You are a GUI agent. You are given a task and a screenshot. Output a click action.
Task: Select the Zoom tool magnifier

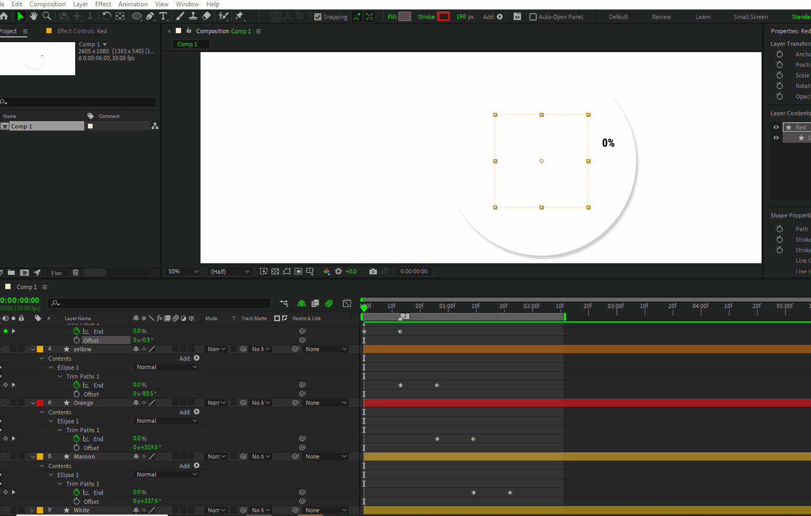click(x=47, y=16)
